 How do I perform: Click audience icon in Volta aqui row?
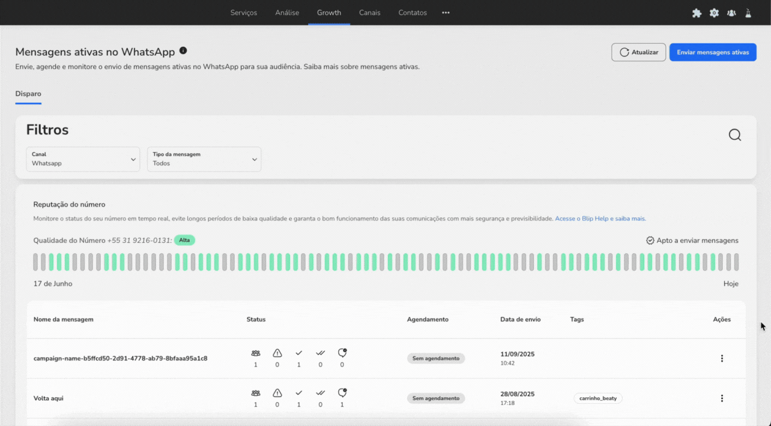256,393
